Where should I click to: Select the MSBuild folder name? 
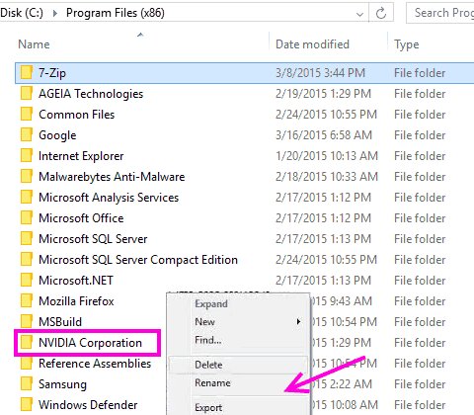[x=60, y=322]
